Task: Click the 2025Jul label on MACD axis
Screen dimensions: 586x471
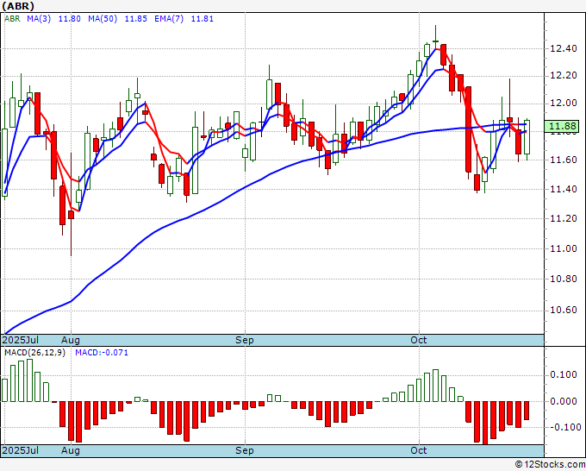Action: tap(21, 450)
